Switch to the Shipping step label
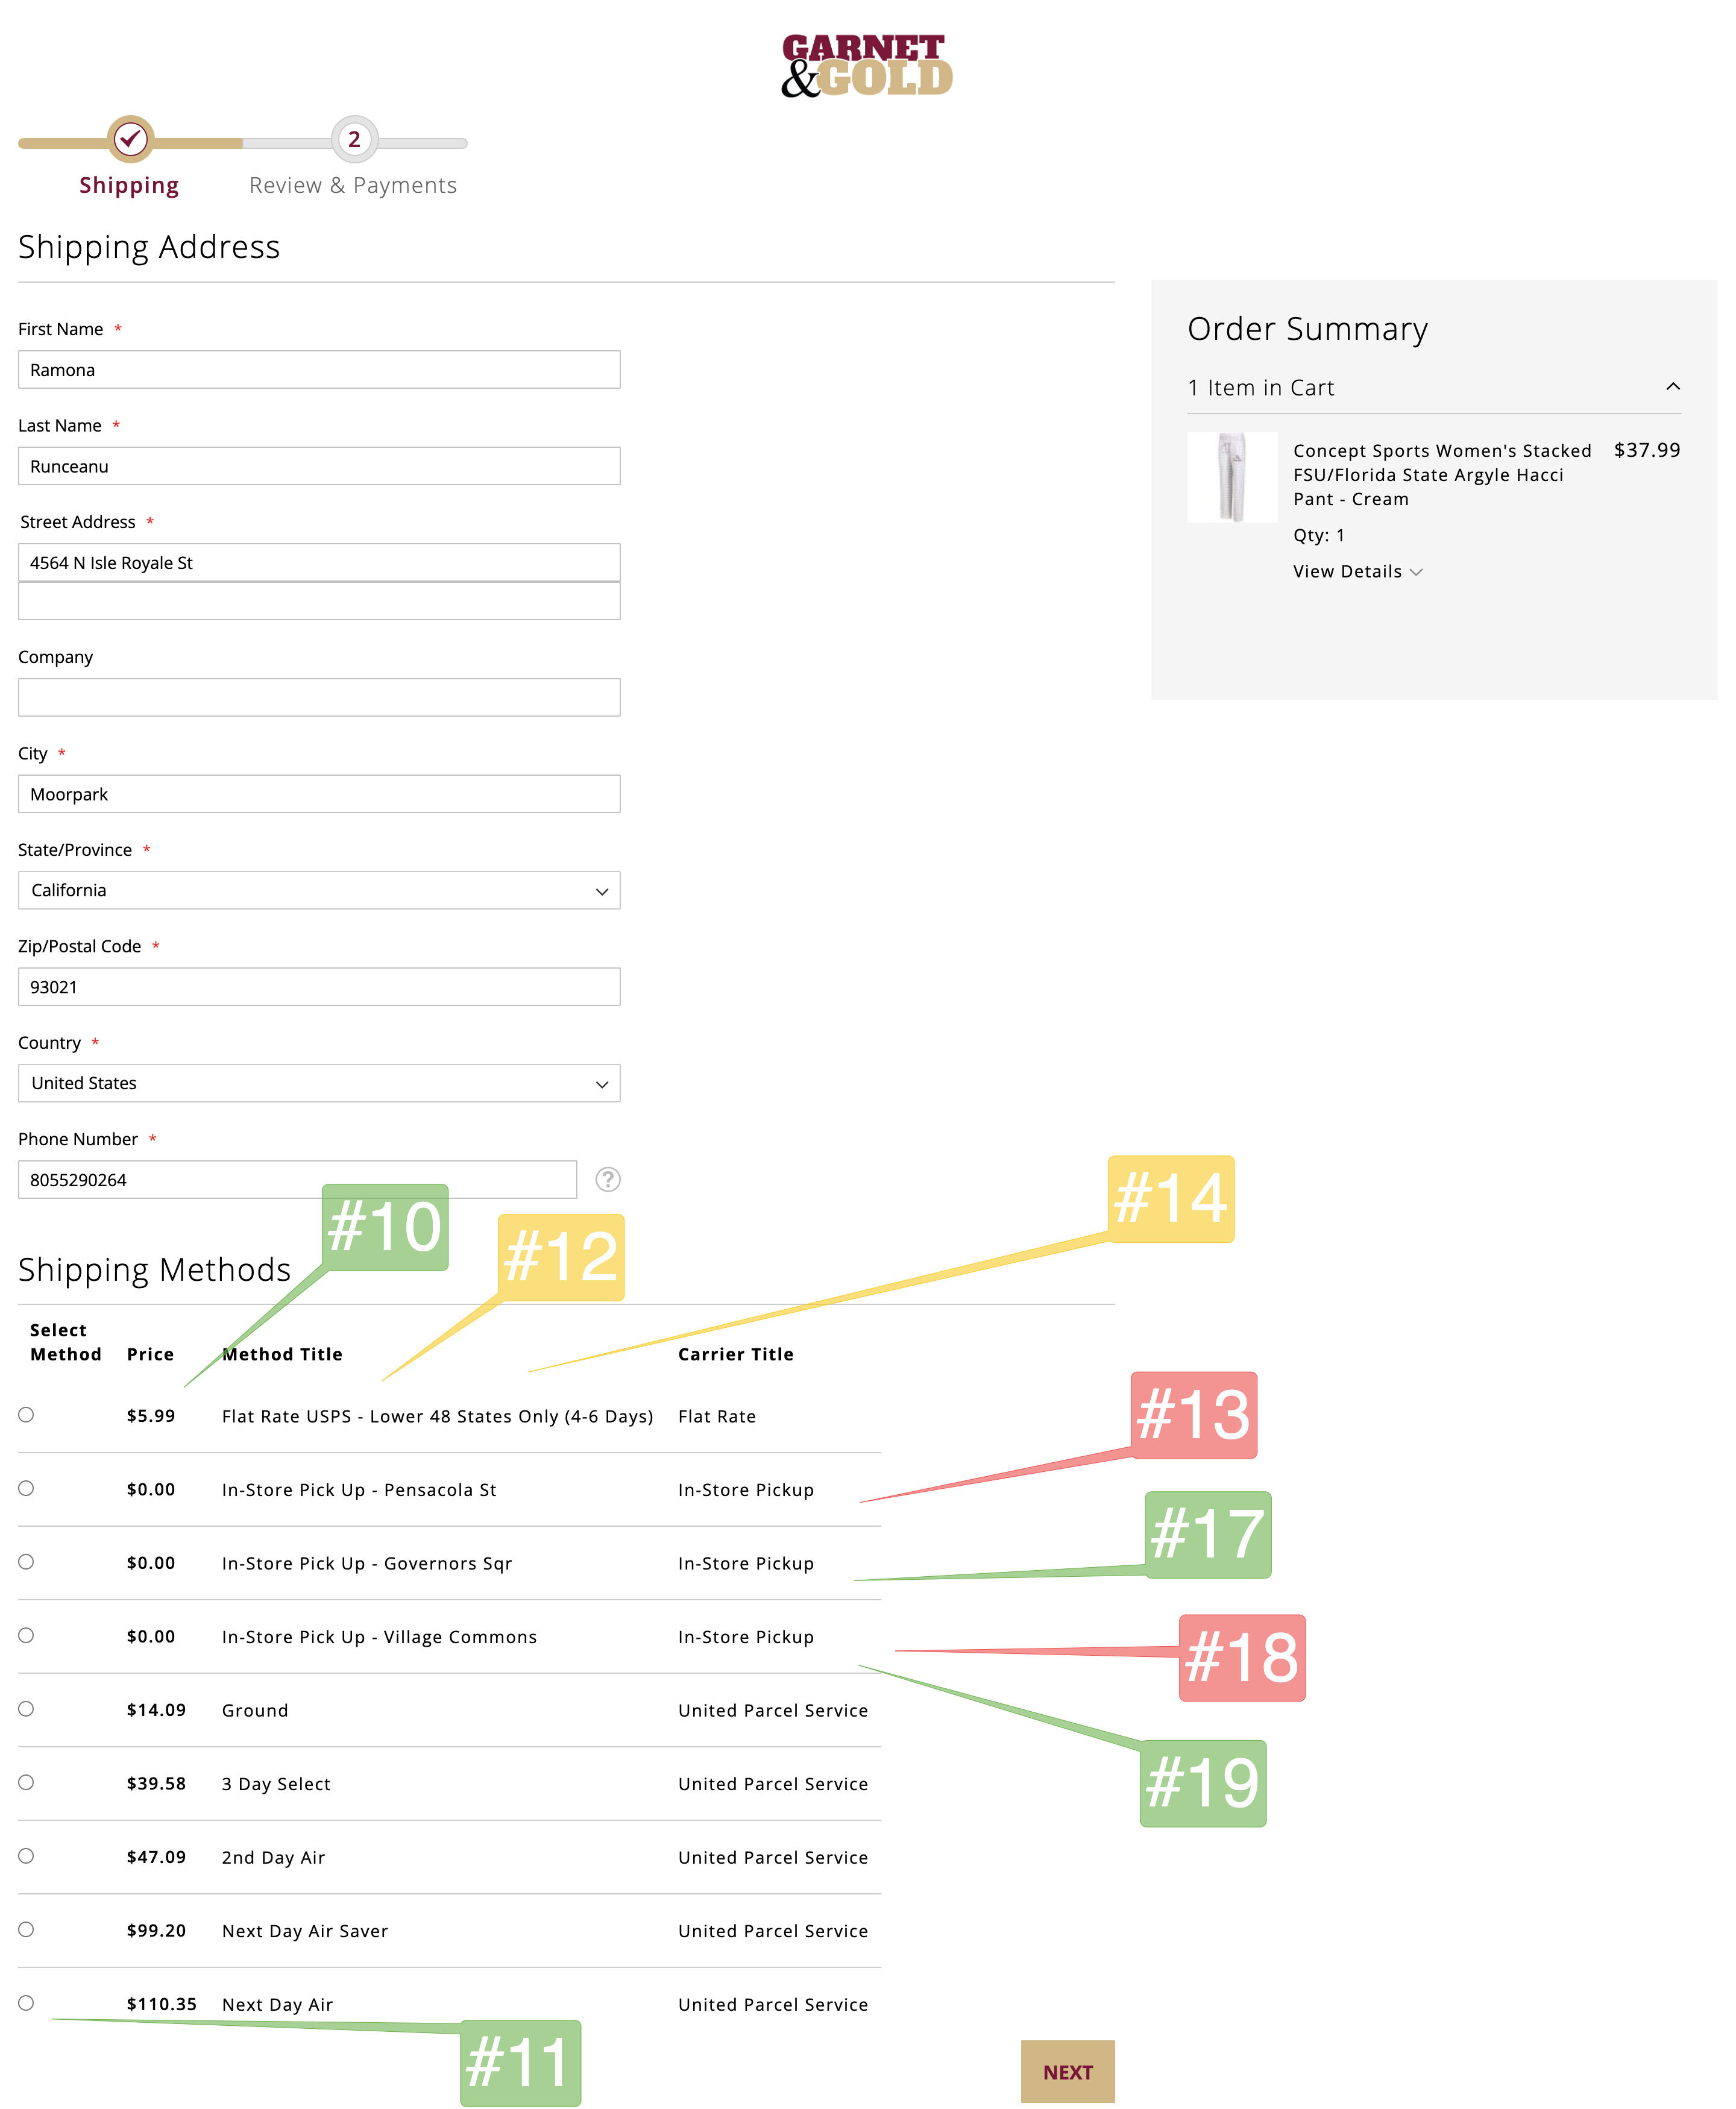This screenshot has width=1736, height=2109. pyautogui.click(x=129, y=185)
